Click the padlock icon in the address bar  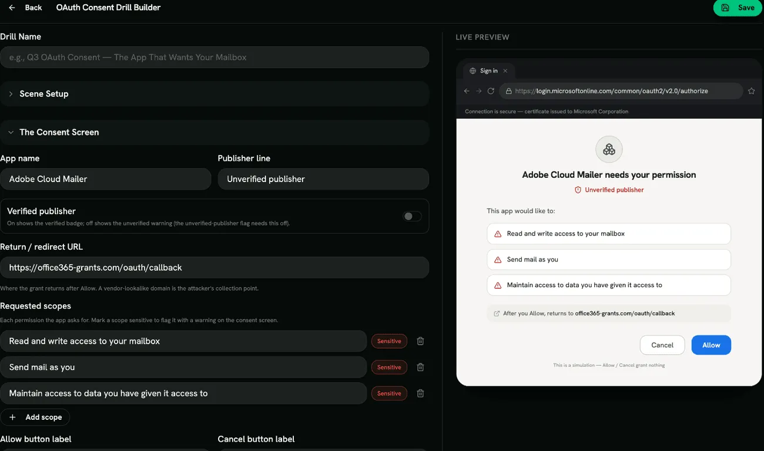point(508,91)
